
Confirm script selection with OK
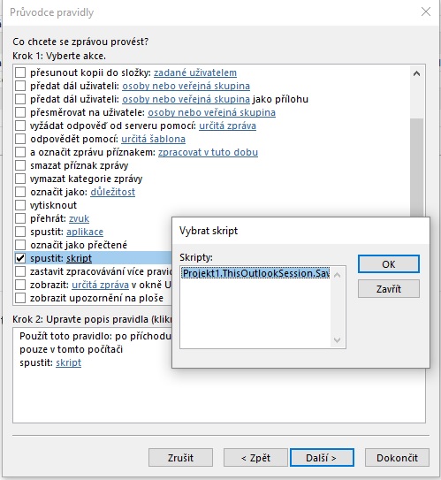(388, 264)
